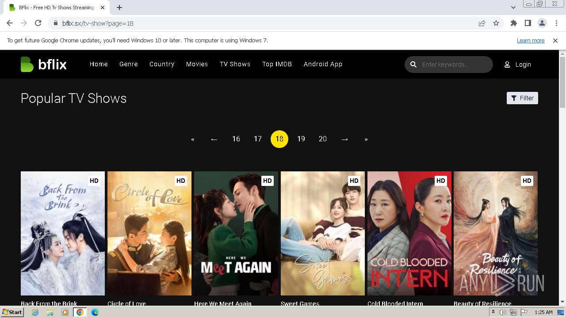Go to the Movies section
This screenshot has width=566, height=318.
click(x=197, y=64)
